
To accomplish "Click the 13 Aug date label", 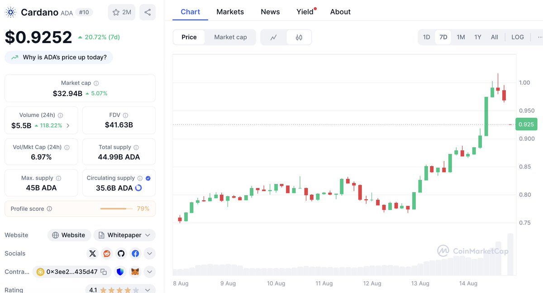I will coord(420,283).
